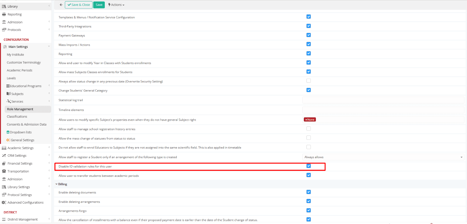Image resolution: width=467 pixels, height=224 pixels.
Task: Click the Admission institution icon near Protocols
Action: 4,22
